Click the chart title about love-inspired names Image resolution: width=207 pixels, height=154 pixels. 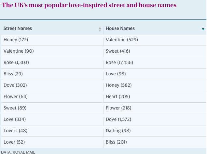(x=89, y=5)
